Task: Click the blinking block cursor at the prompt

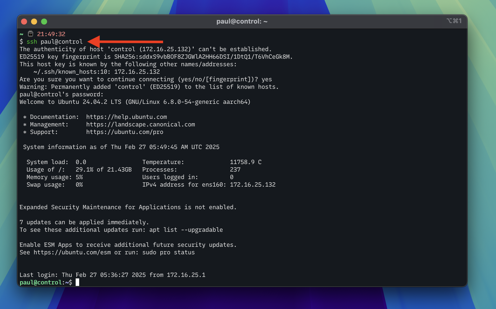Action: click(78, 282)
